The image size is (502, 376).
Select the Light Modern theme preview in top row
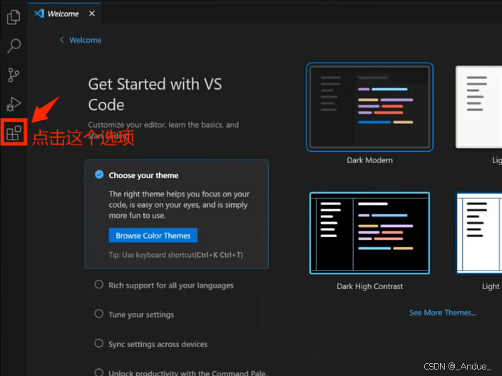(x=478, y=107)
